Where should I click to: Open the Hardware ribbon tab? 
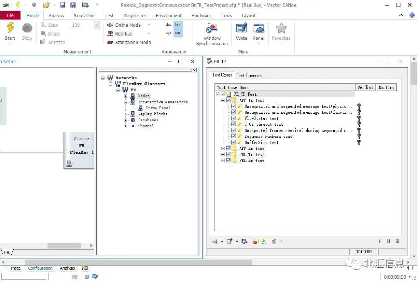pyautogui.click(x=201, y=16)
